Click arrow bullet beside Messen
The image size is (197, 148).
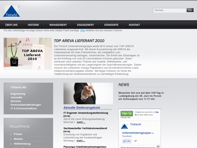[x=11, y=139]
